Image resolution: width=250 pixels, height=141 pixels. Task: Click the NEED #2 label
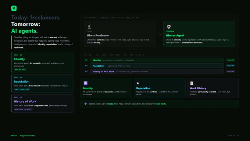[x=18, y=77]
